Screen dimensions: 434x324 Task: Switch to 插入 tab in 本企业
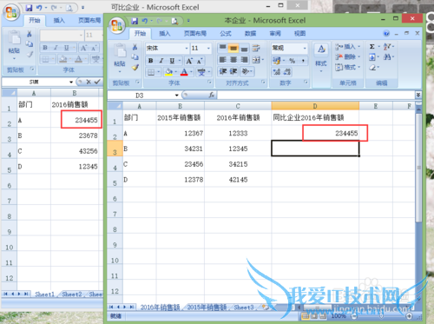pyautogui.click(x=165, y=34)
